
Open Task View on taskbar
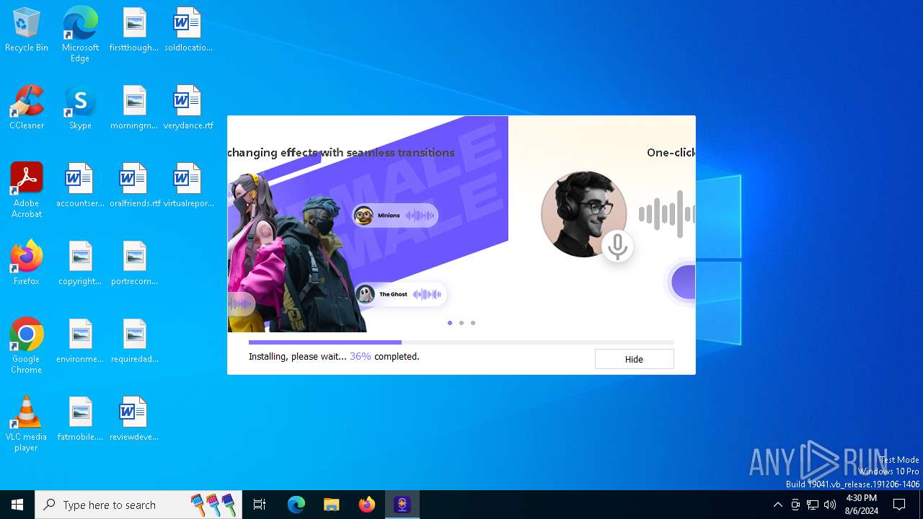(260, 505)
